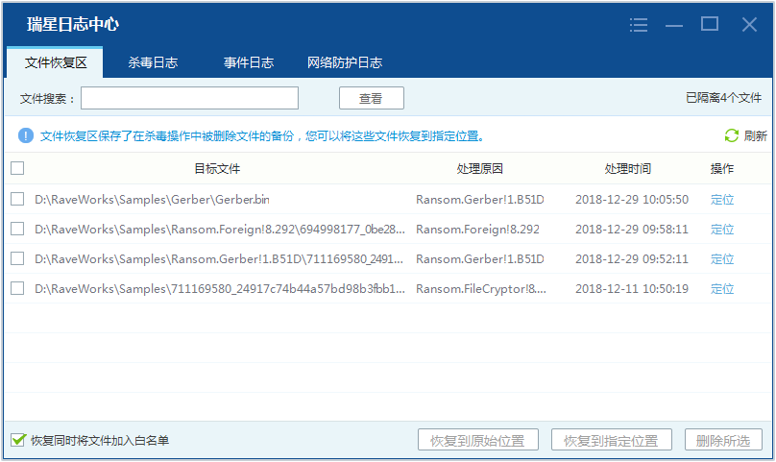
Task: Click the blue info icon
Action: (26, 136)
